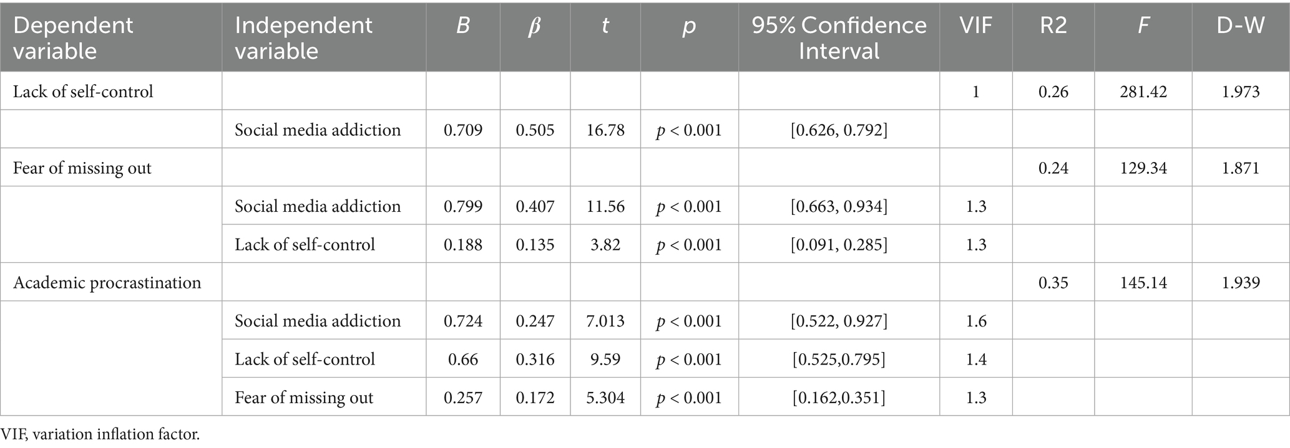Click "Lack of self-control" in Dependent variable column

(x=83, y=92)
